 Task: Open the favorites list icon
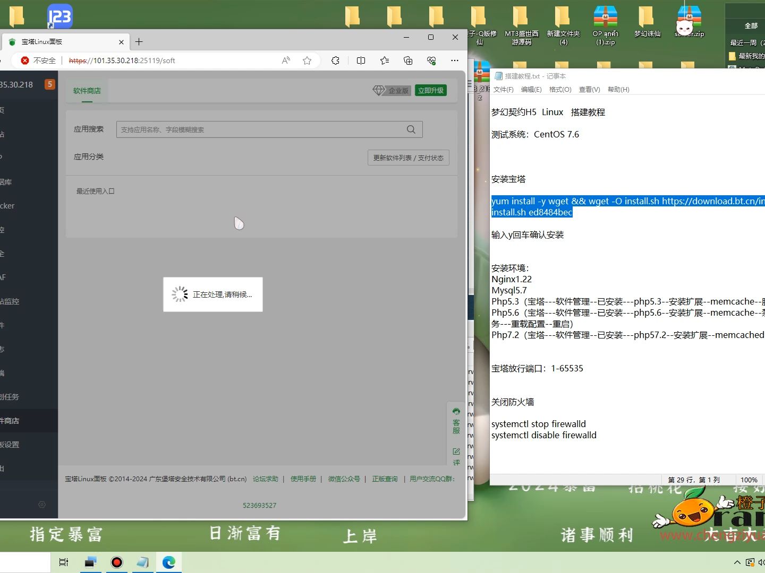click(x=385, y=60)
